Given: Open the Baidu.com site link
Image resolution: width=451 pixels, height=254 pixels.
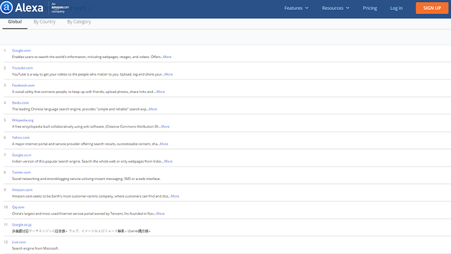Looking at the screenshot, I should (x=21, y=103).
